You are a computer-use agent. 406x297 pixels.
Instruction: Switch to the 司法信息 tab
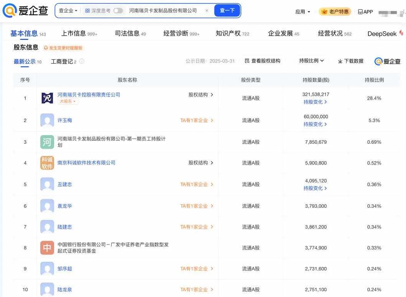(130, 34)
